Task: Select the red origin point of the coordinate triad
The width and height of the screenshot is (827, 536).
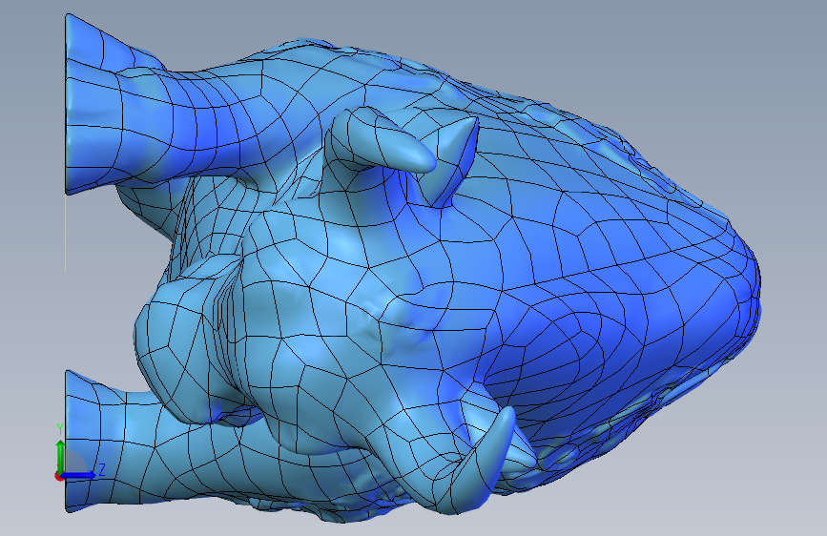Action: pos(58,476)
